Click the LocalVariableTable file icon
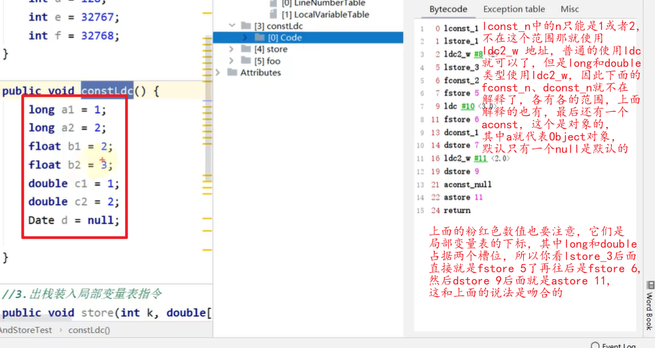Viewport: 655px width, 348px height. (274, 14)
